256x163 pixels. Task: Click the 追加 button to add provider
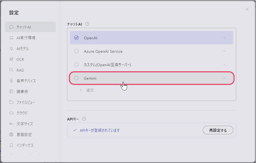click(x=87, y=90)
